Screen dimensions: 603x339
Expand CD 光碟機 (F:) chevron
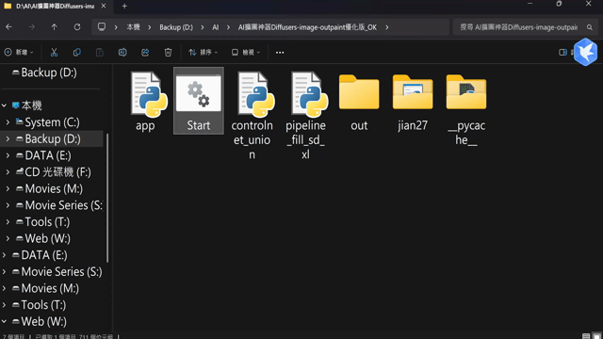[x=8, y=172]
